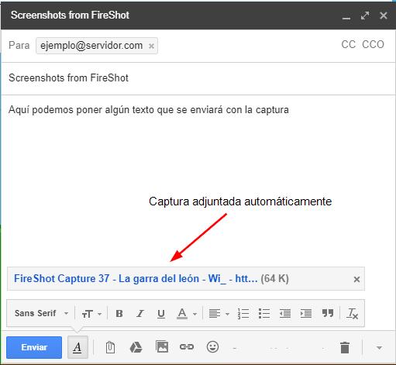Open the Sans Serif font dropdown
Viewport: 396px width, 365px height.
tap(41, 313)
